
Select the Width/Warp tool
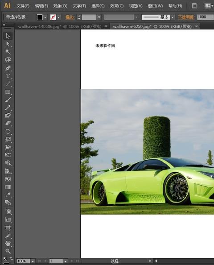(x=8, y=147)
